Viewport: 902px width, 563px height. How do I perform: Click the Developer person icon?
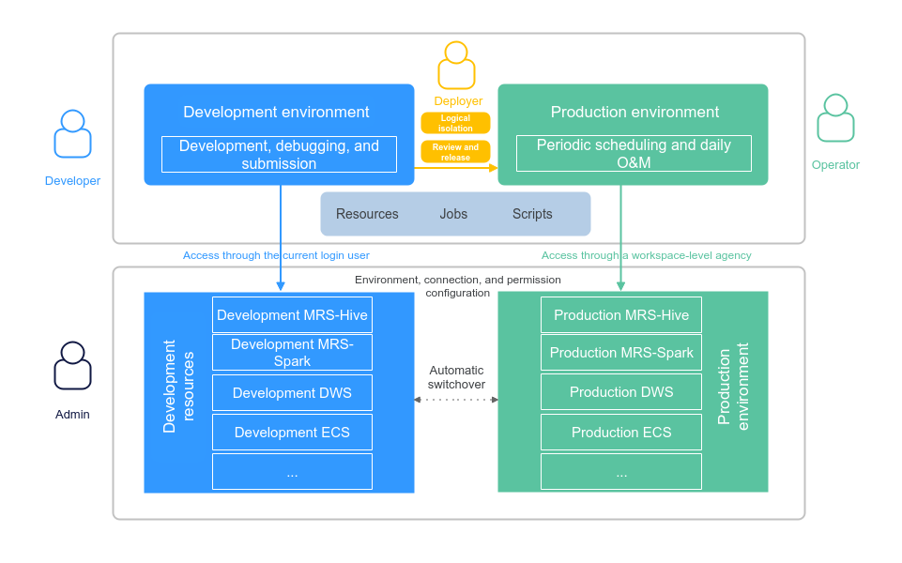[x=72, y=133]
